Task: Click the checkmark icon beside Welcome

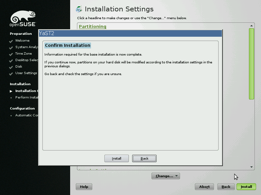Action: point(11,41)
